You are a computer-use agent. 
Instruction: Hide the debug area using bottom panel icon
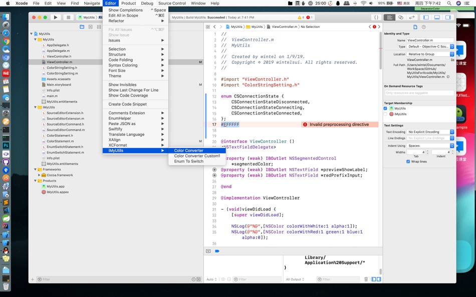(x=437, y=17)
